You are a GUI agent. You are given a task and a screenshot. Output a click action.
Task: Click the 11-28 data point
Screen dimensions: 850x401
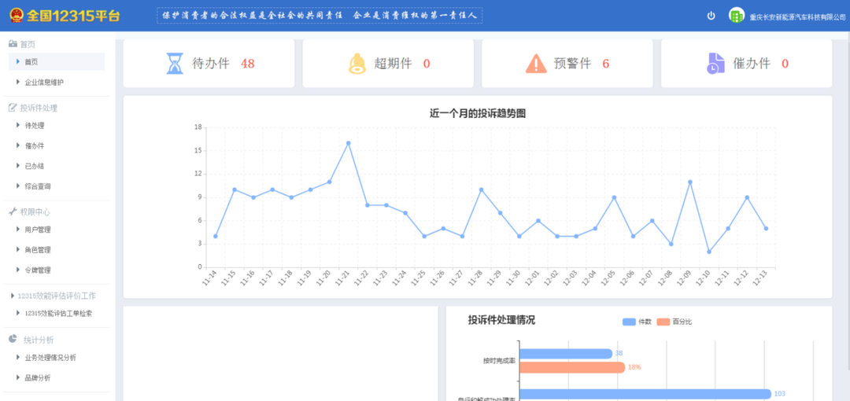(x=481, y=189)
